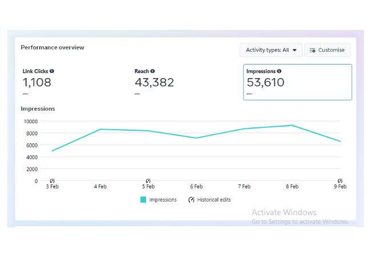This screenshot has width=371, height=257.
Task: Click the Impressions legend label
Action: click(x=163, y=200)
